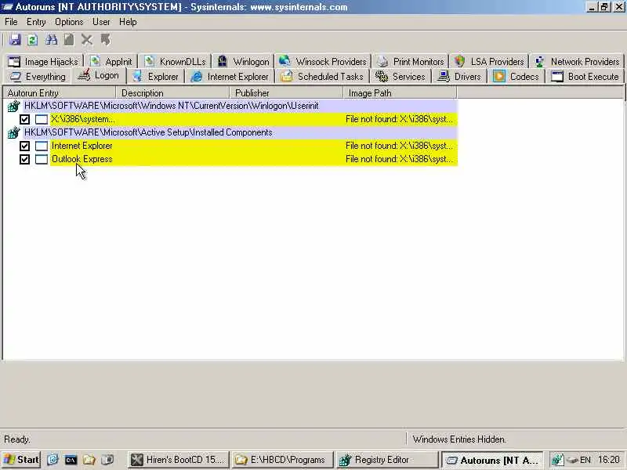Select the Internet Explorer autorun entry

(253, 146)
